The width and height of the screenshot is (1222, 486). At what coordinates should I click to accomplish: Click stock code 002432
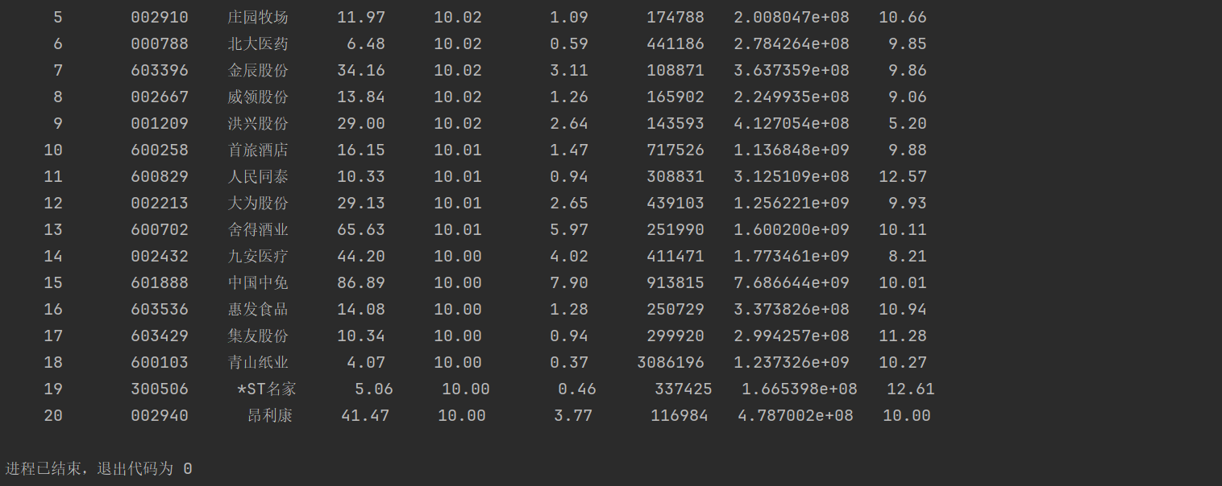click(160, 256)
